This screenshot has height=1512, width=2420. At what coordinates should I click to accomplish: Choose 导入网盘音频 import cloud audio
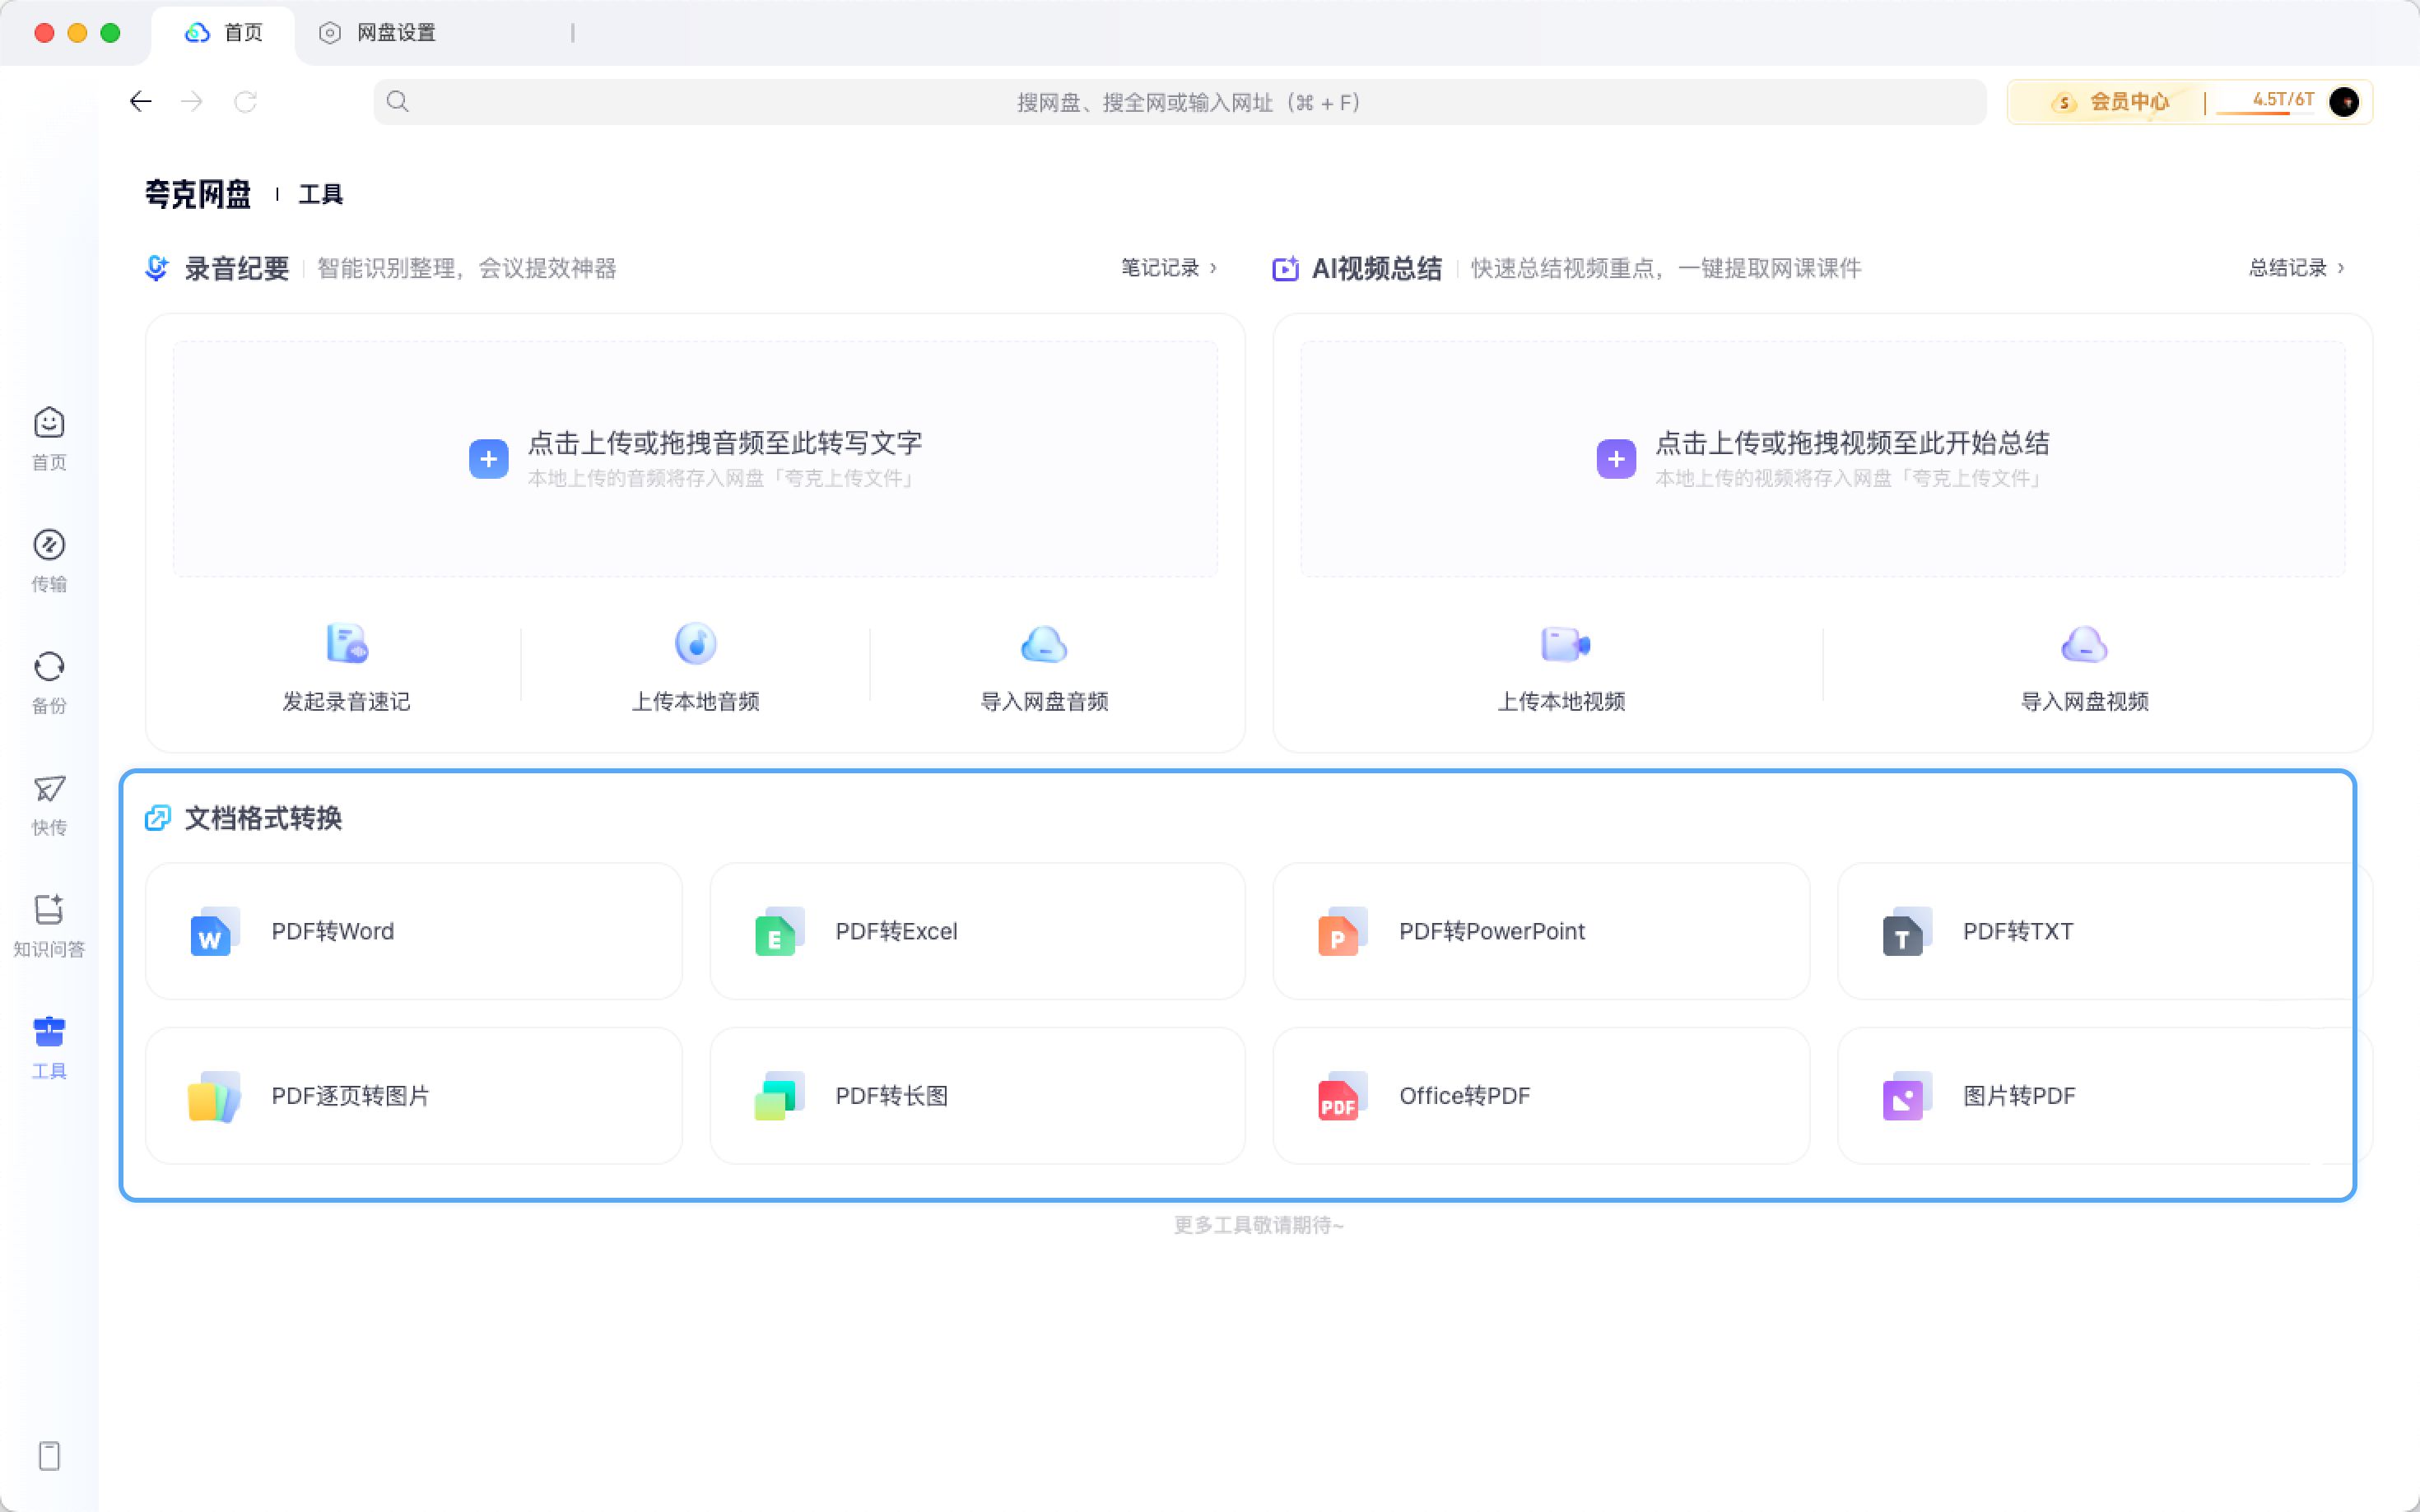(1044, 667)
